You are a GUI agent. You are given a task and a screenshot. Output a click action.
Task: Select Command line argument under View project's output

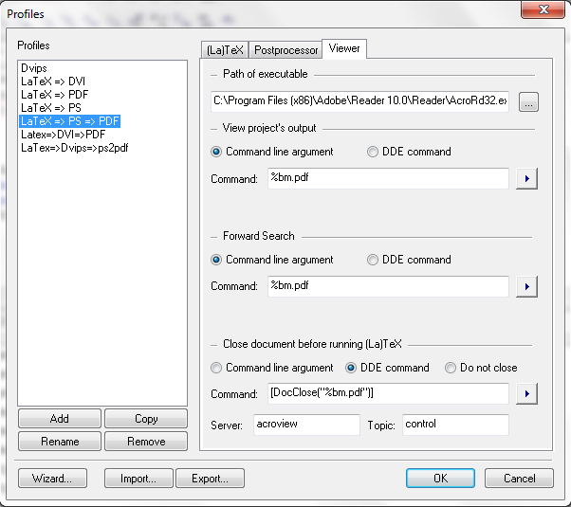pyautogui.click(x=272, y=152)
